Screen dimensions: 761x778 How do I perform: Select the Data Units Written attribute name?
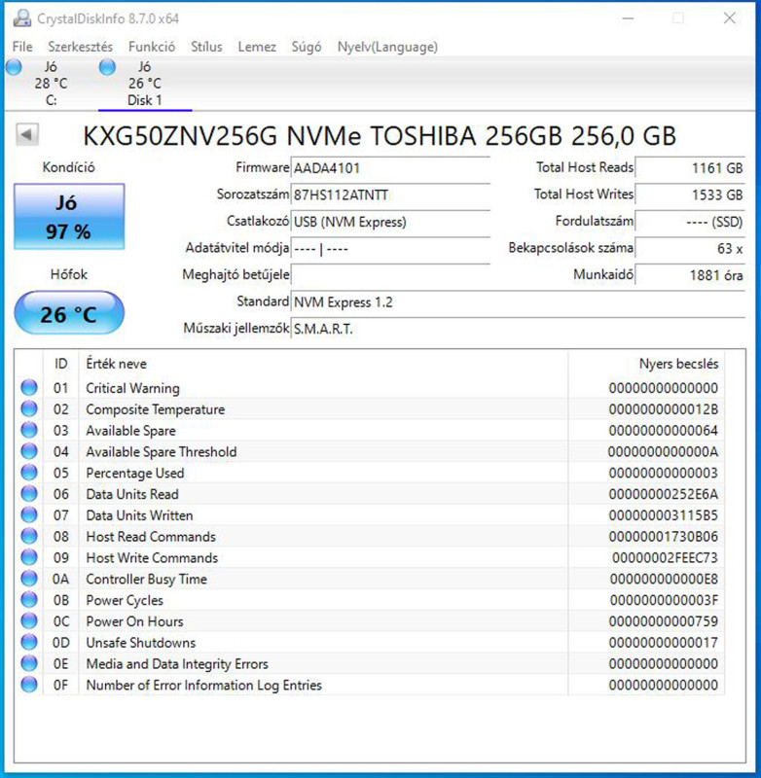tap(139, 515)
